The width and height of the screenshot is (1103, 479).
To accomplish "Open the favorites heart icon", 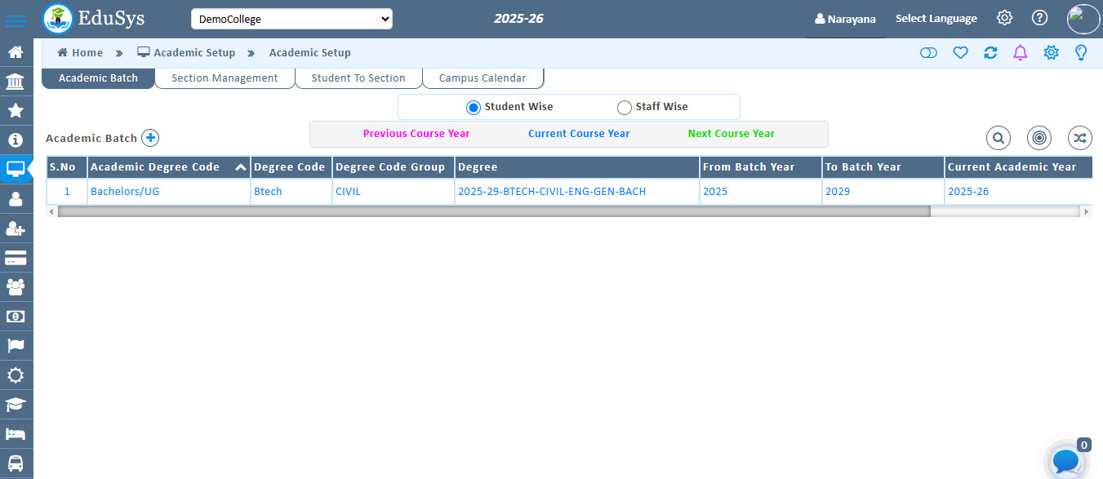I will coord(960,52).
